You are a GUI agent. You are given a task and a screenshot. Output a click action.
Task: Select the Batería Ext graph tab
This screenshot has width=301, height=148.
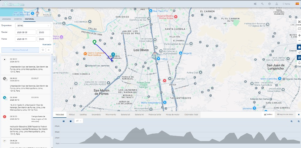[x=126, y=115]
